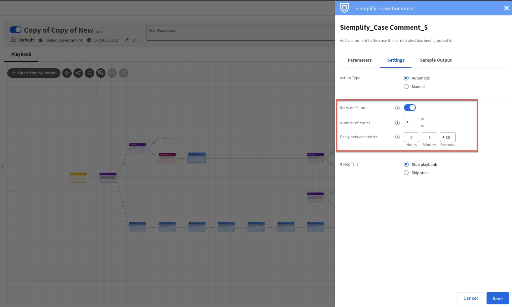Cancel the step settings changes
This screenshot has height=307, width=512.
tap(470, 298)
